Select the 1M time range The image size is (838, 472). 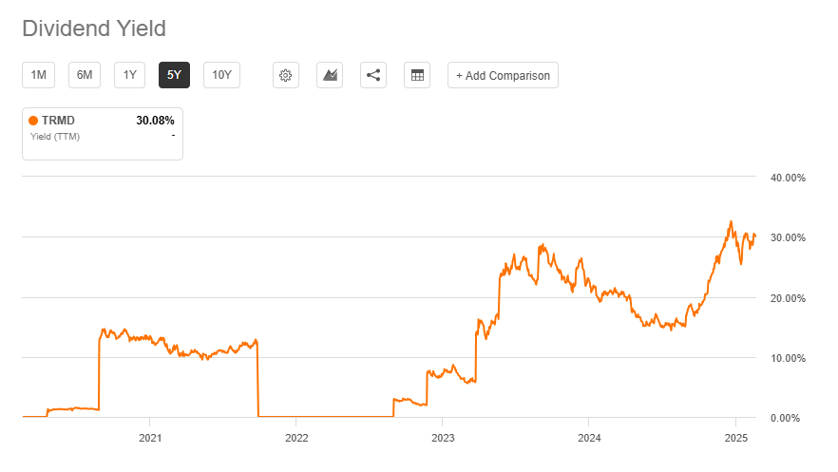(38, 75)
